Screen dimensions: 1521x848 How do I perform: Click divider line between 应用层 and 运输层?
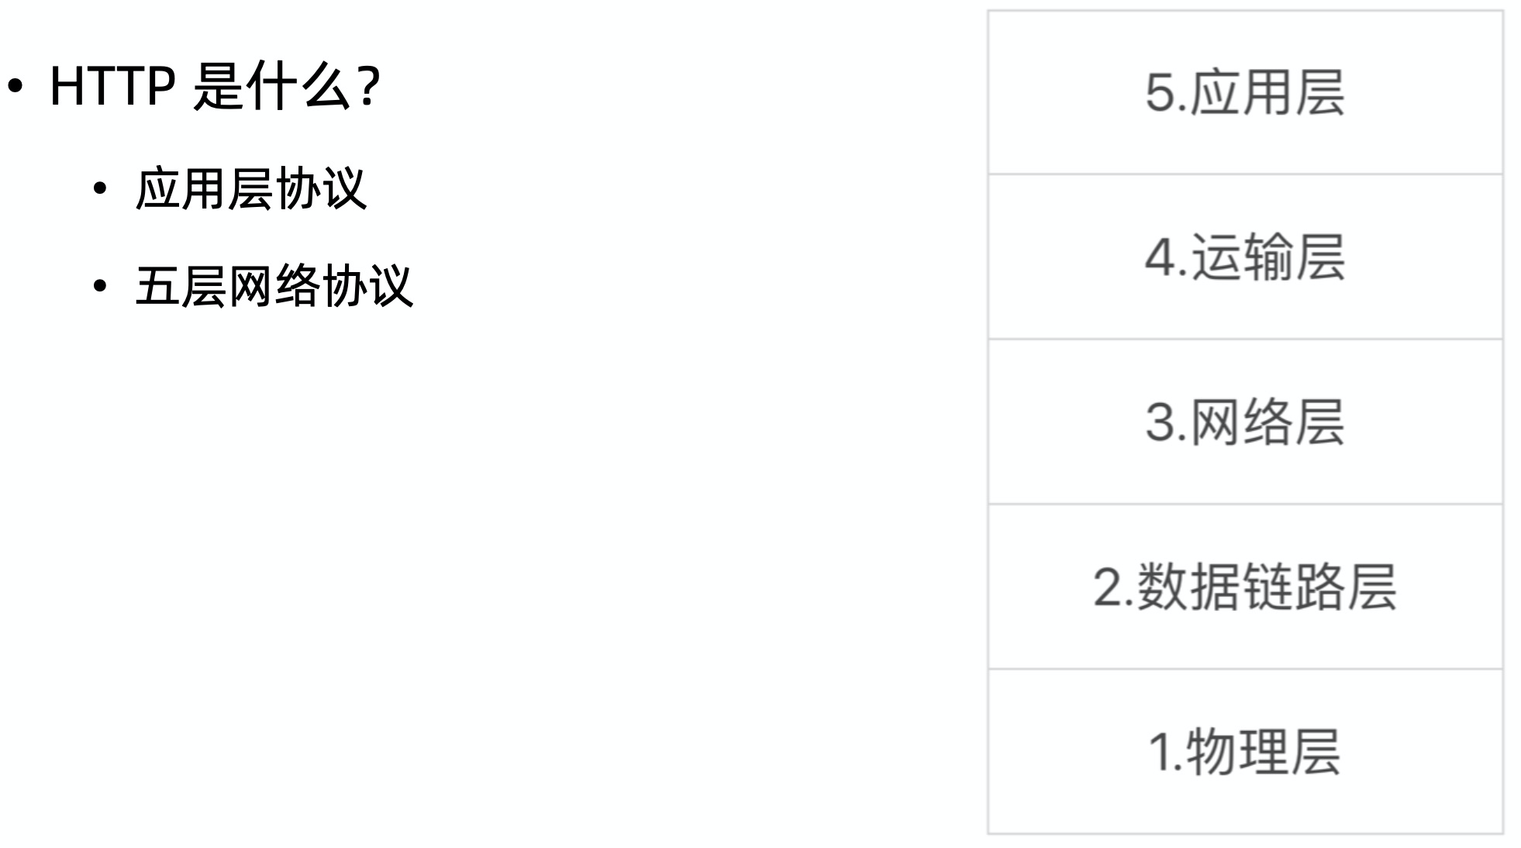1245,174
